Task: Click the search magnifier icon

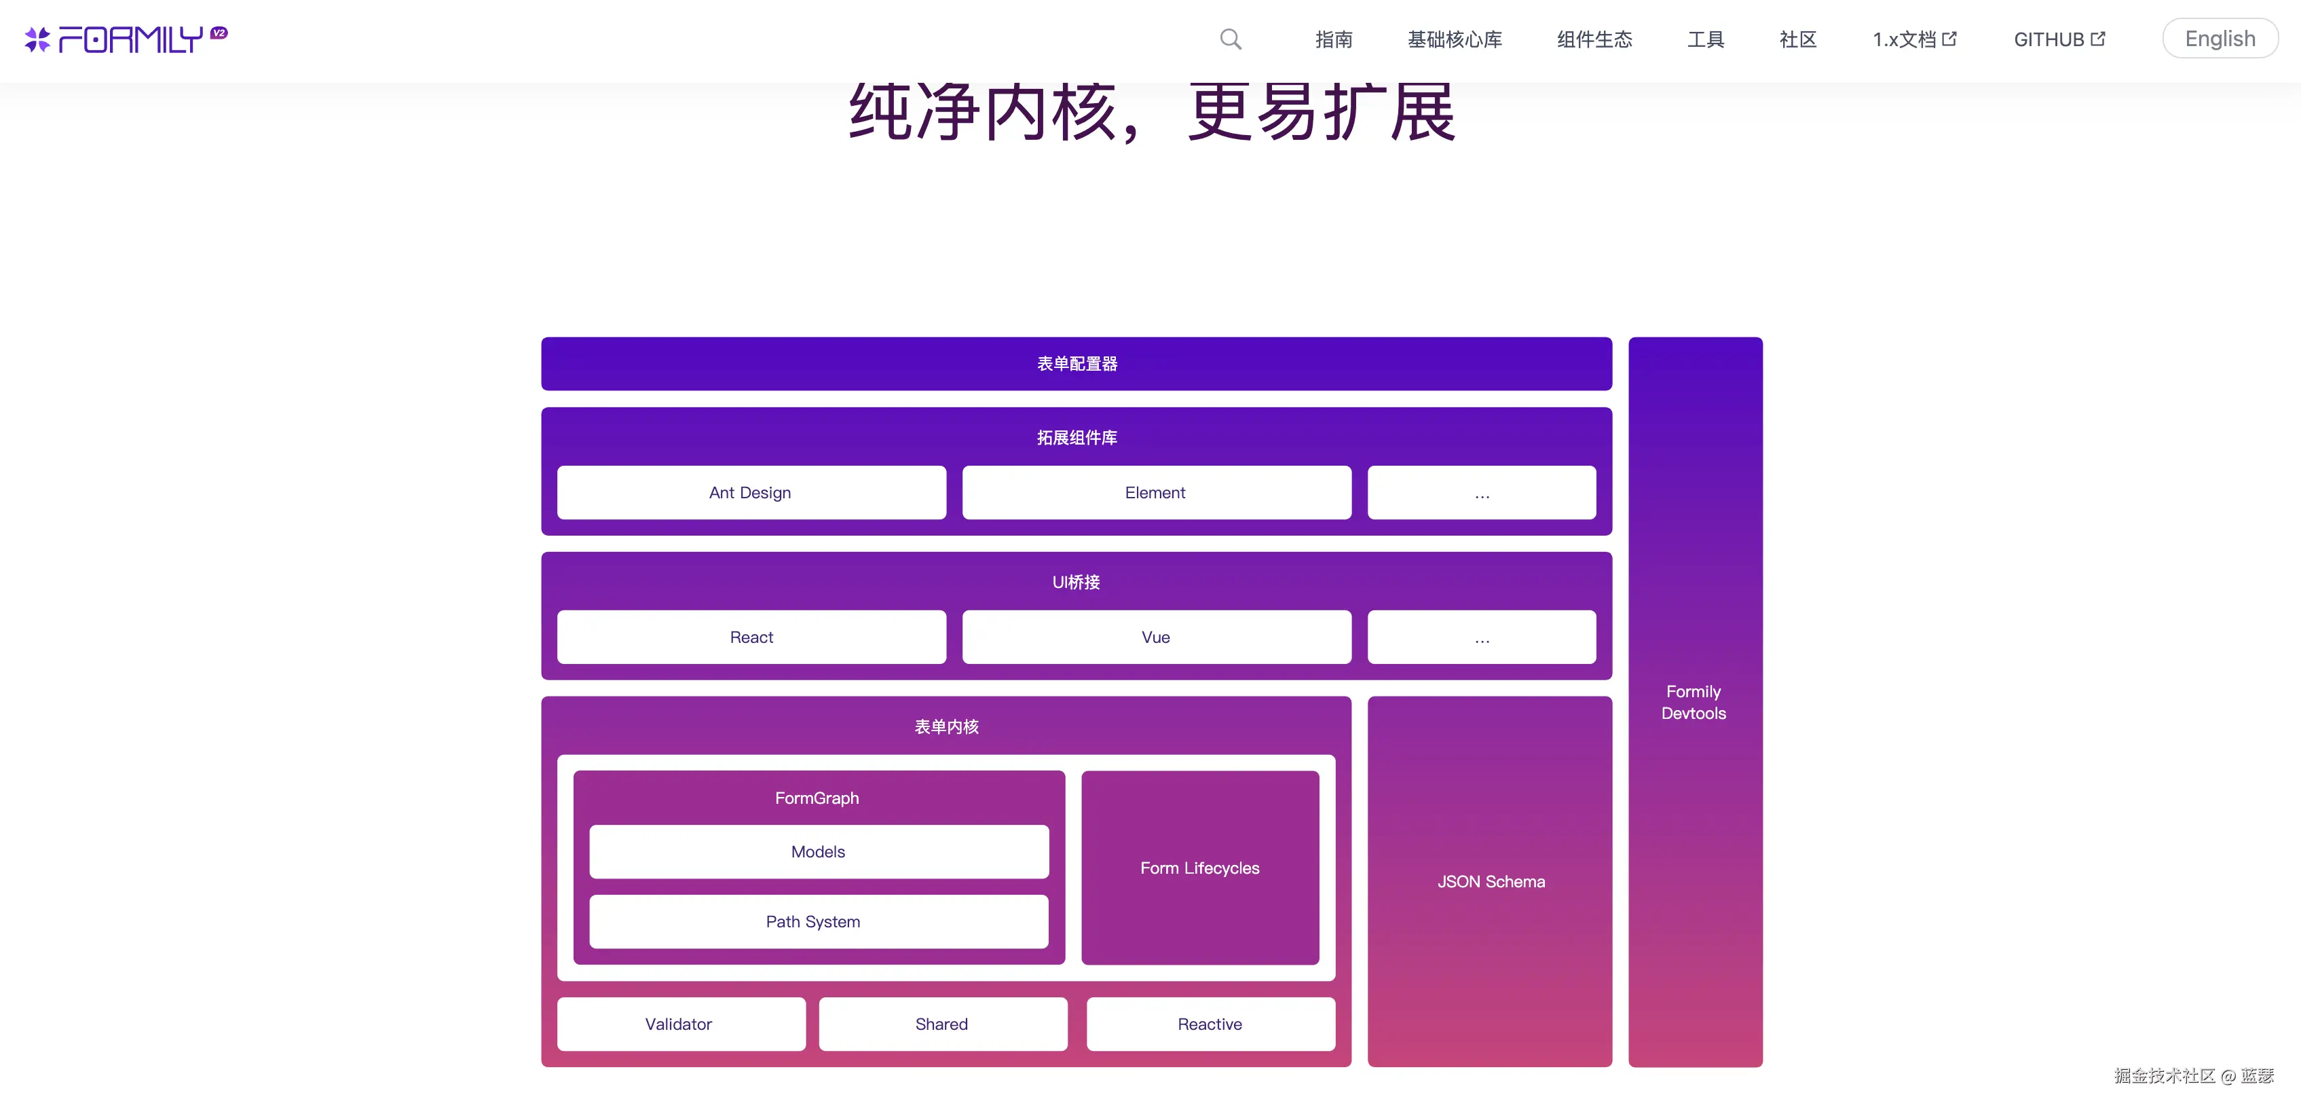Action: pyautogui.click(x=1230, y=39)
